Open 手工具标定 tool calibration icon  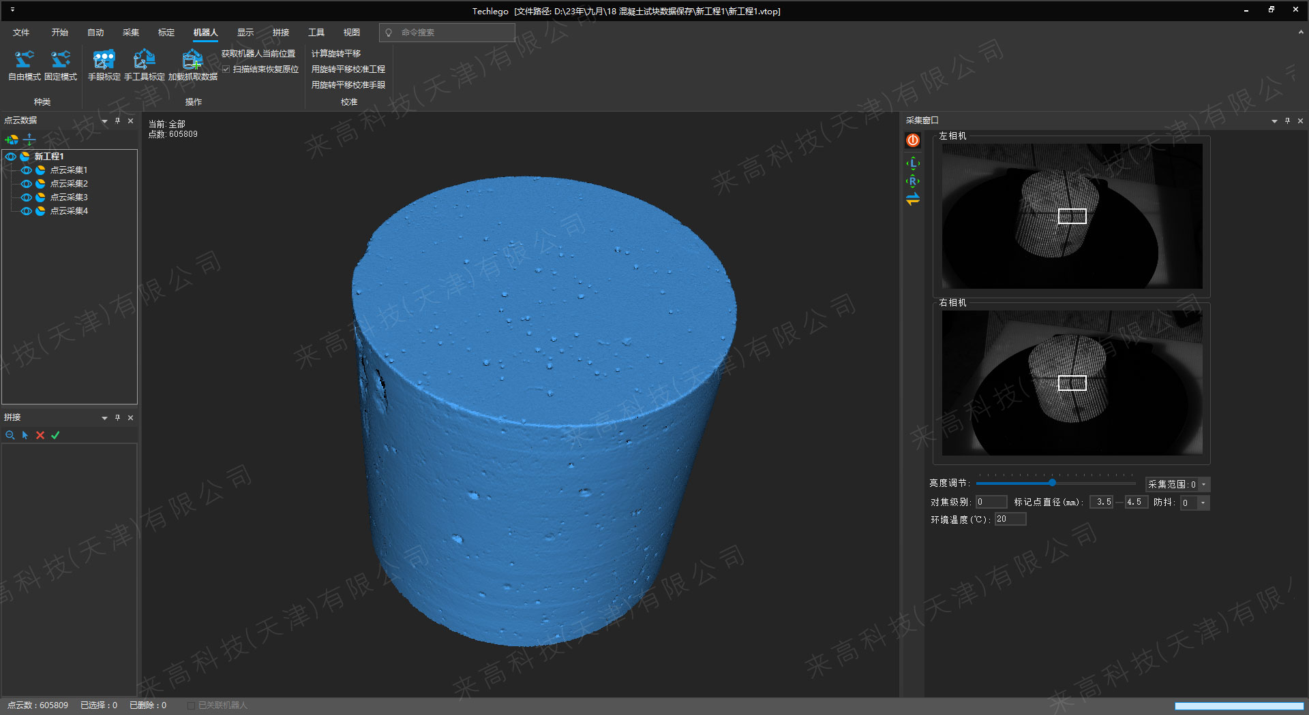[x=144, y=61]
